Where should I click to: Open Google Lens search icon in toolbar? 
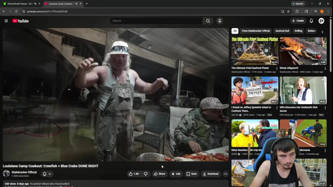click(x=306, y=11)
